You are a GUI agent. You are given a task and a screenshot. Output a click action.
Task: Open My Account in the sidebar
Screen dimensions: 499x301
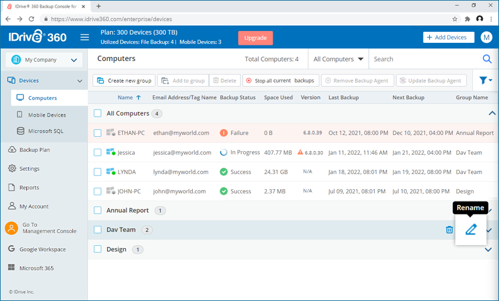click(34, 206)
